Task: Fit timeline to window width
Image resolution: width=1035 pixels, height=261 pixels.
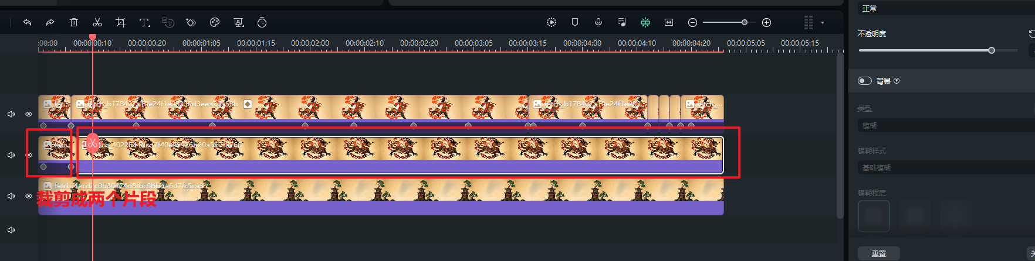Action: 669,22
